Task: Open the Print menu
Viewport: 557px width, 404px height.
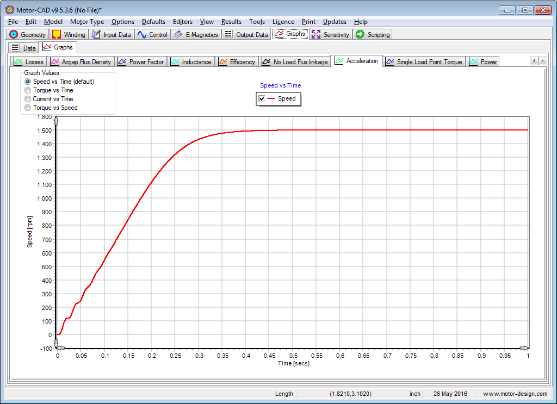Action: [x=308, y=22]
